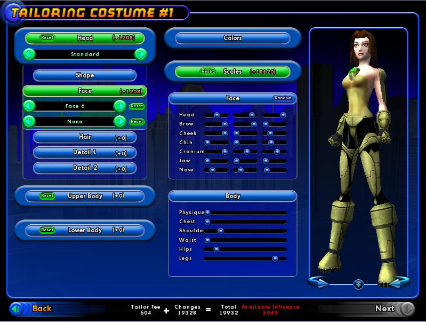Adjust the first Brow slider
This screenshot has width=426, height=322.
pyautogui.click(x=216, y=124)
